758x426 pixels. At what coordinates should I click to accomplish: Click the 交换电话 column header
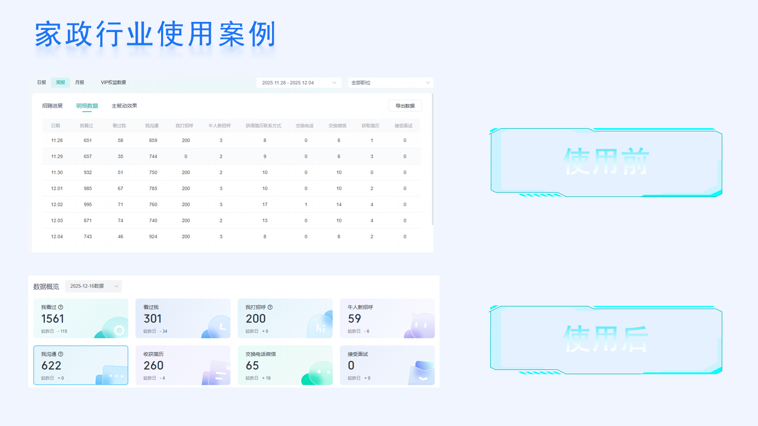point(305,126)
